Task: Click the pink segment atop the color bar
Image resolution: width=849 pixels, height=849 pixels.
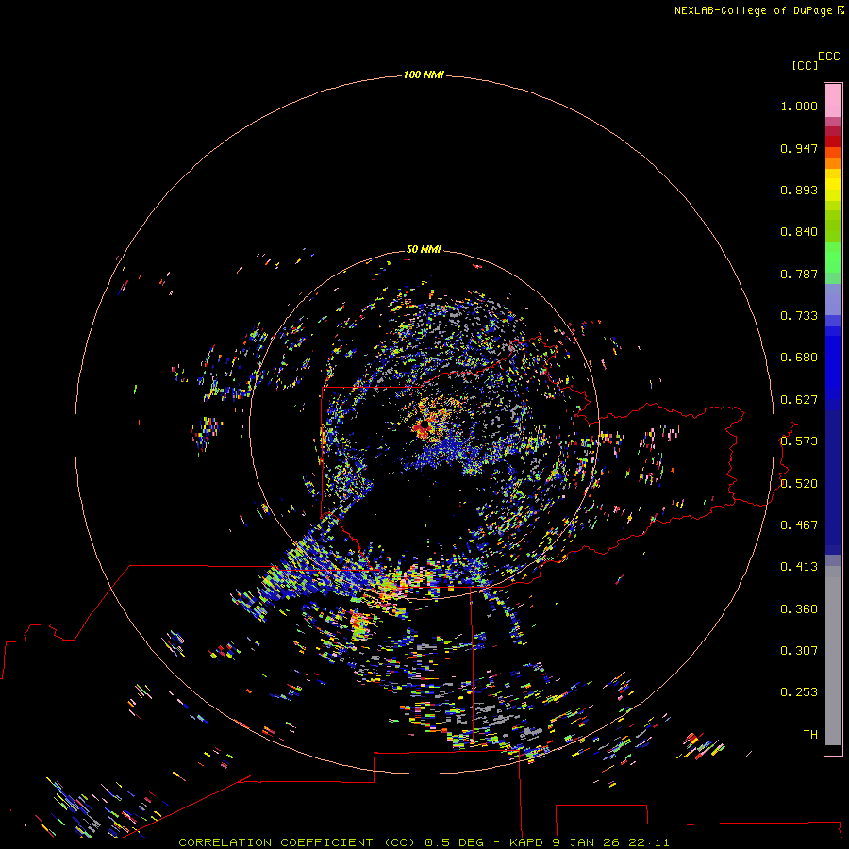Action: [833, 100]
